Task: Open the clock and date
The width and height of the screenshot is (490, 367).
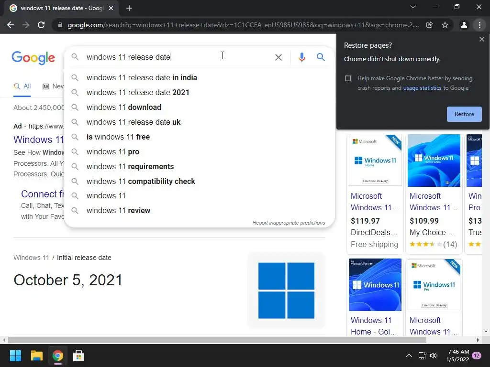Action: (x=458, y=356)
